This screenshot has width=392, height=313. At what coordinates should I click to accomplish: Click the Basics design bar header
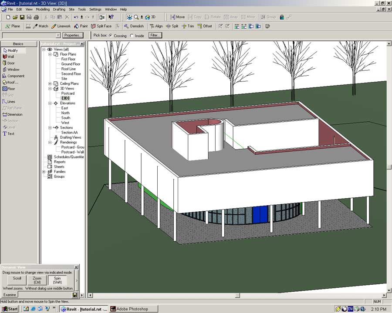[x=18, y=44]
